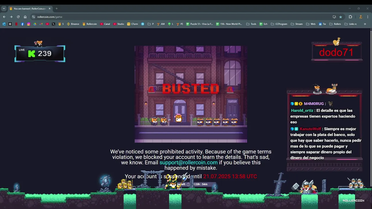Click the support@rollercoin.com email link
Viewport: 372px width, 209px height.
click(x=188, y=163)
